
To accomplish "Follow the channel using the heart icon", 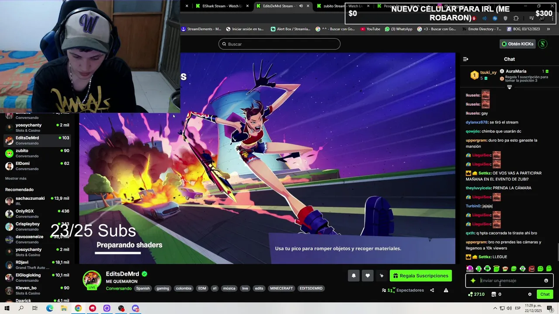I will tap(368, 276).
